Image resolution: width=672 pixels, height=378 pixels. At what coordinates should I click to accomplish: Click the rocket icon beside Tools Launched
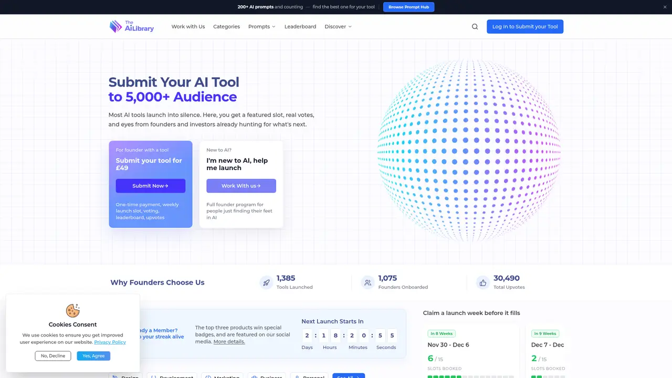(x=266, y=282)
